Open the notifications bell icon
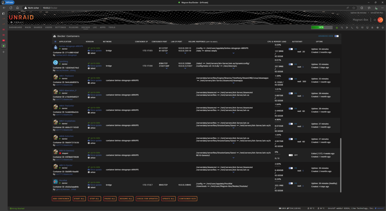This screenshot has width=386, height=211. point(383,27)
